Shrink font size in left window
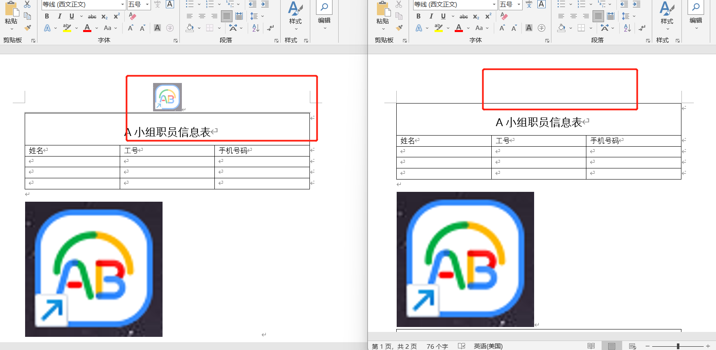Viewport: 716px width, 350px height. (142, 28)
